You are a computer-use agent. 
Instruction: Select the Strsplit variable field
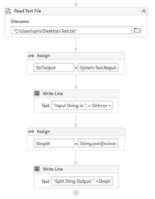(x=54, y=143)
